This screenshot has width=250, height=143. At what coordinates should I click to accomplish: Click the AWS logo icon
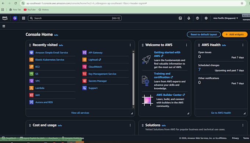[5, 18]
